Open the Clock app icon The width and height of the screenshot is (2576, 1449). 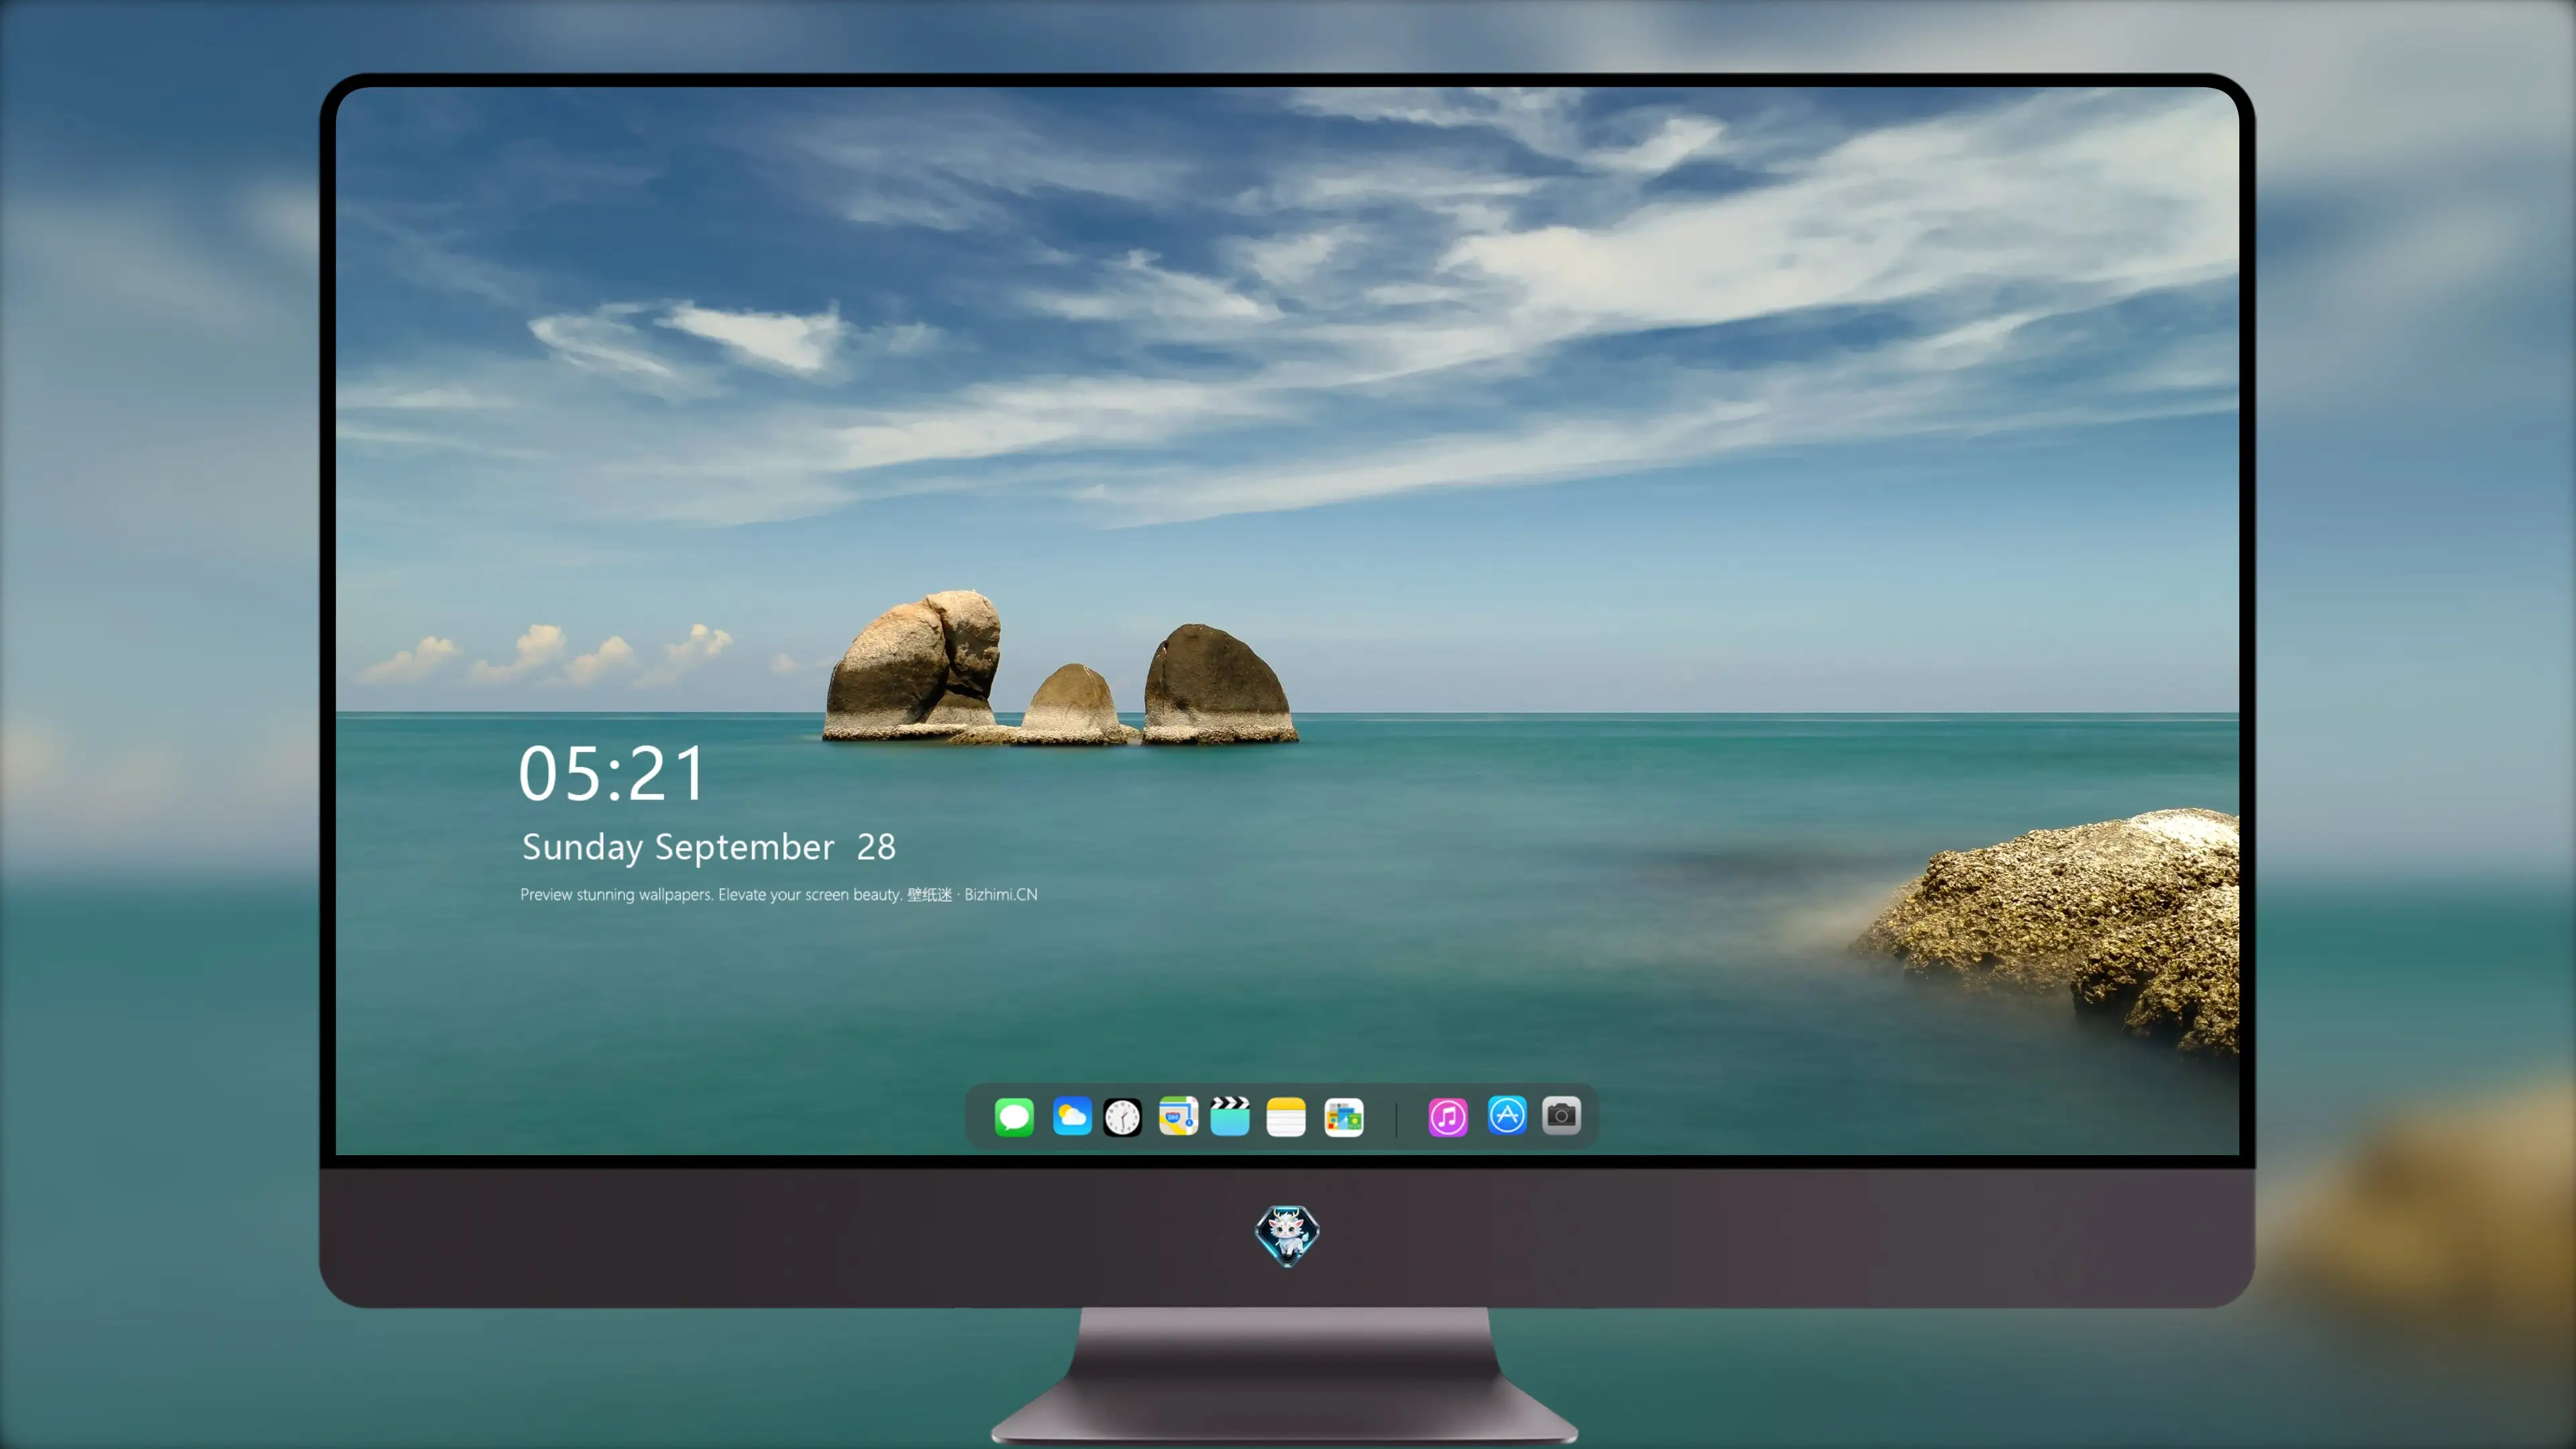pos(1122,1116)
